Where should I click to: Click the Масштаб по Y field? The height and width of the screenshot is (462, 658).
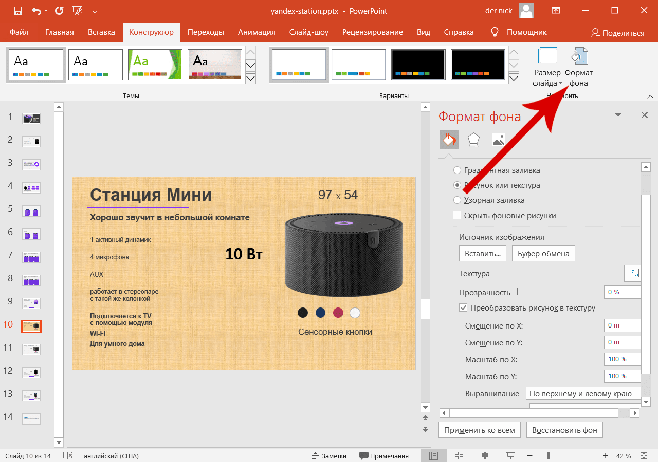click(623, 376)
